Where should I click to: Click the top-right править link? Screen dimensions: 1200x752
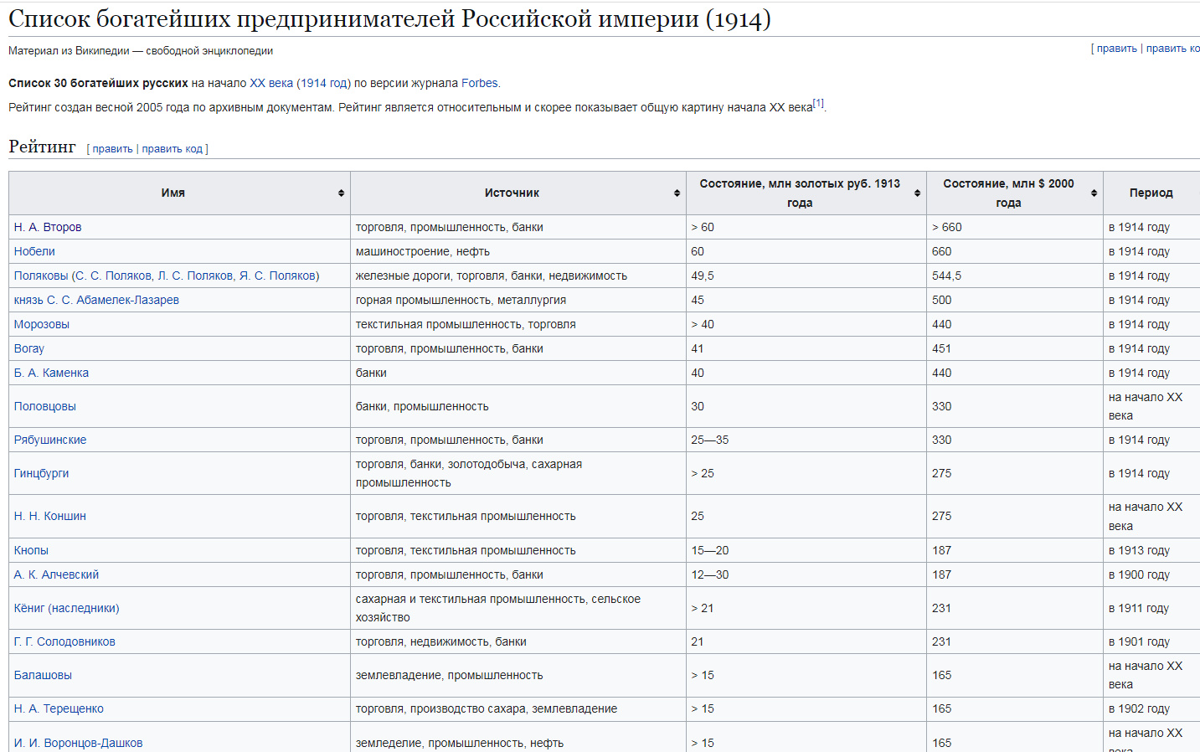click(1117, 49)
